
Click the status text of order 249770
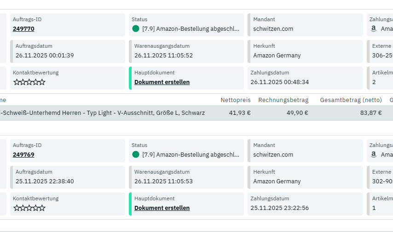point(191,28)
